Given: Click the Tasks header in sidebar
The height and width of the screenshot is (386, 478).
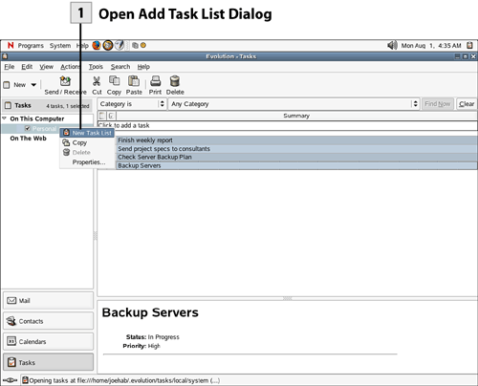Looking at the screenshot, I should pos(48,105).
